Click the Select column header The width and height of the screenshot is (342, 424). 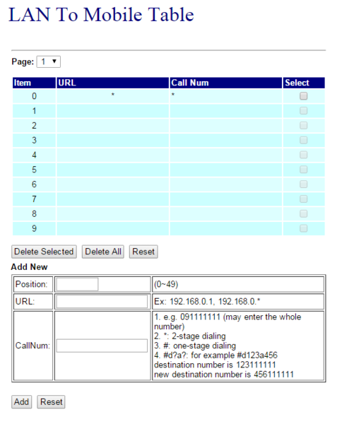pyautogui.click(x=304, y=83)
